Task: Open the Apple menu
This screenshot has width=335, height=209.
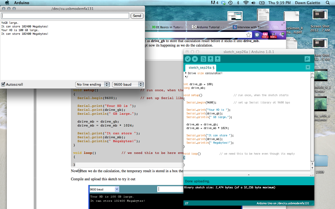Action: (7, 3)
